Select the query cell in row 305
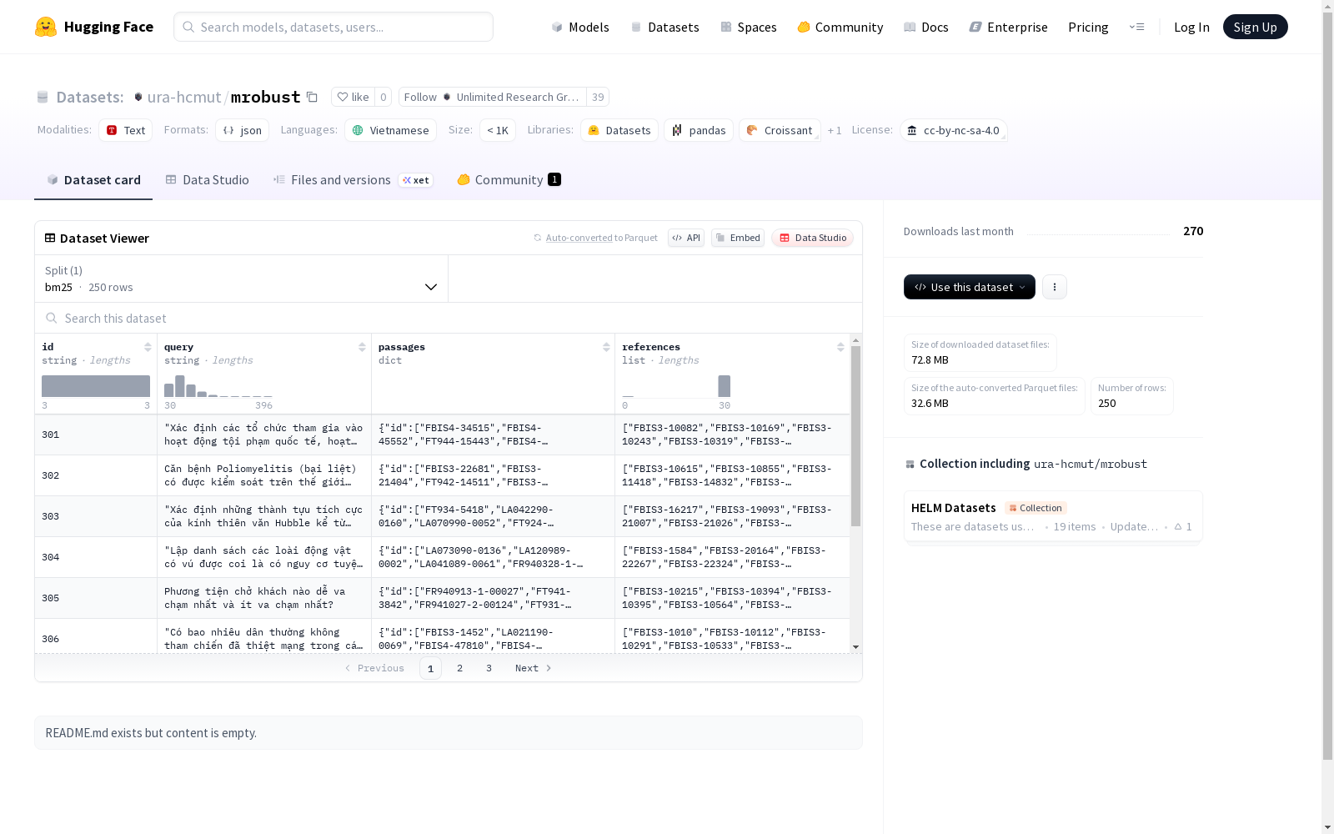Viewport: 1334px width, 834px height. [264, 598]
